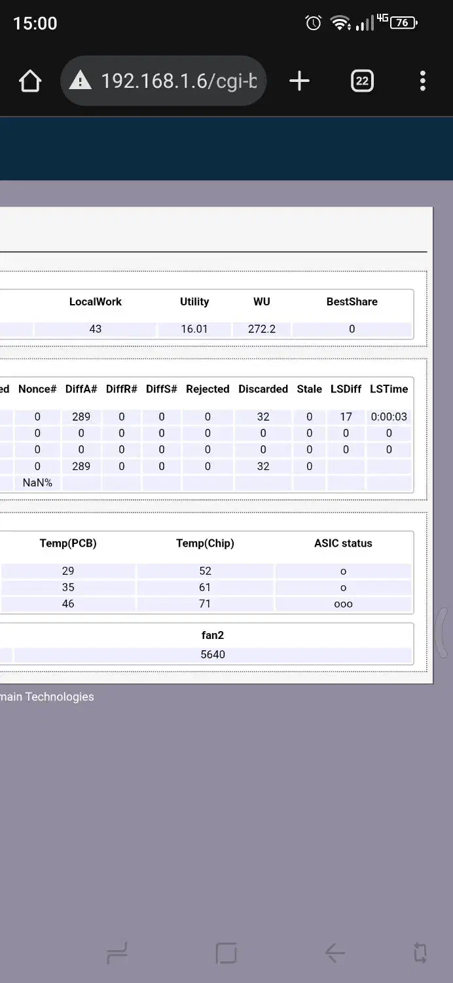Select the WU column header
Screen dimensions: 453x983
pos(261,302)
